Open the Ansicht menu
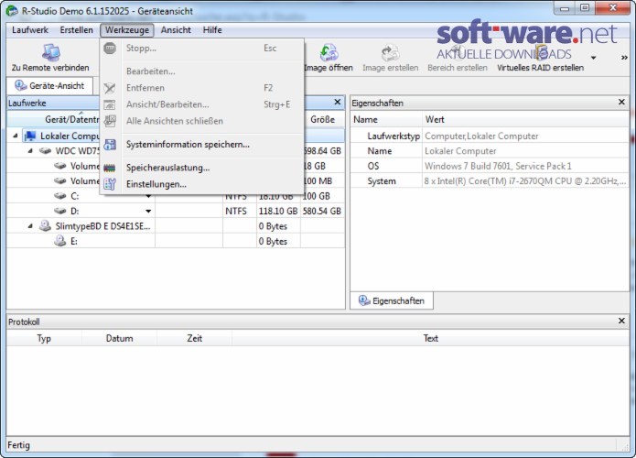This screenshot has height=458, width=636. point(176,30)
